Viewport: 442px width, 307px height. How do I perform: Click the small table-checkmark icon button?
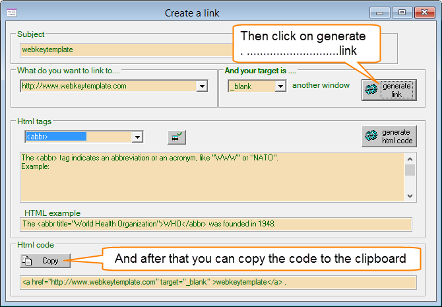tap(177, 137)
